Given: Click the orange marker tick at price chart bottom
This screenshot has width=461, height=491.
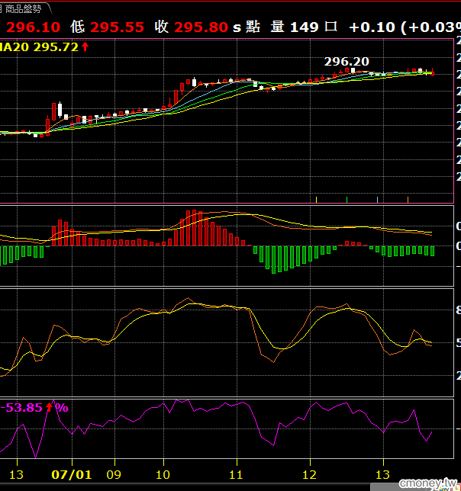Looking at the screenshot, I should 408,200.
